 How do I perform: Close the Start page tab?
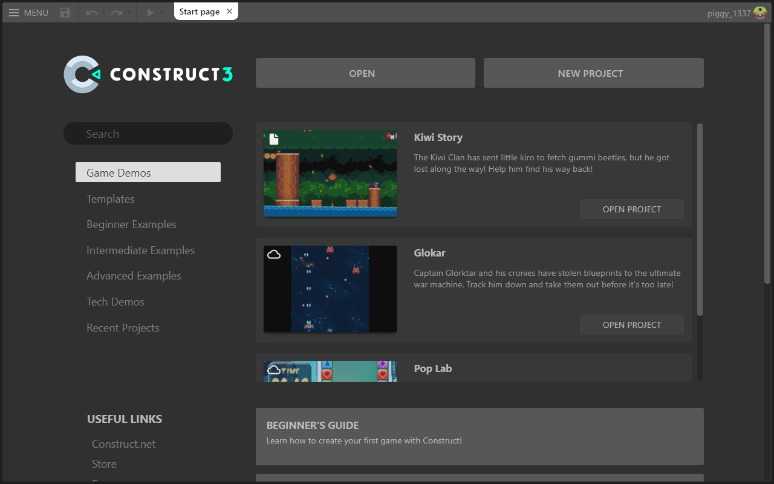point(229,11)
